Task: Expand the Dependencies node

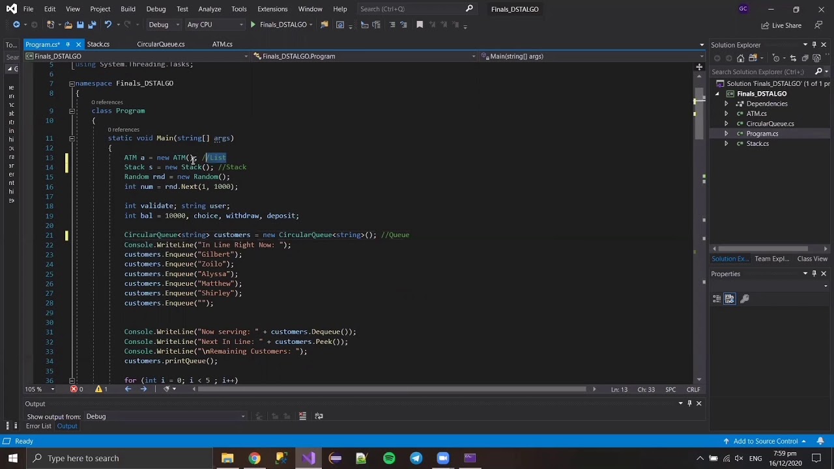Action: tap(726, 104)
